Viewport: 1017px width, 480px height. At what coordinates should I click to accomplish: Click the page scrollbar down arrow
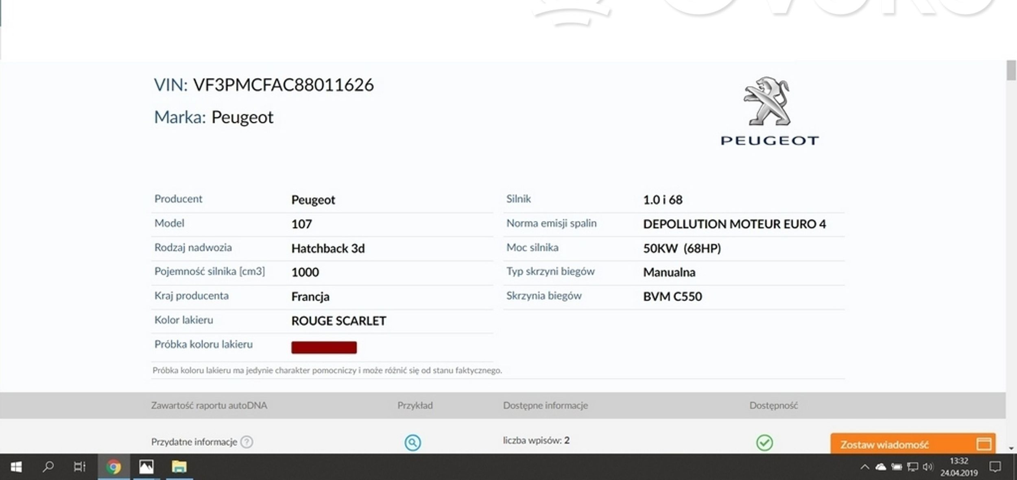tap(1011, 448)
